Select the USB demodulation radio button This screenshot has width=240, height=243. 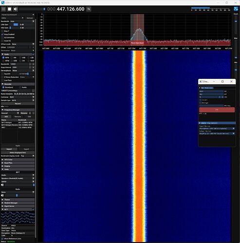click(x=20, y=57)
